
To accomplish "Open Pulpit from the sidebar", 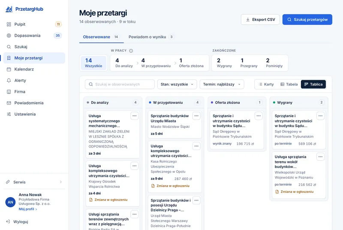I will (x=34, y=24).
